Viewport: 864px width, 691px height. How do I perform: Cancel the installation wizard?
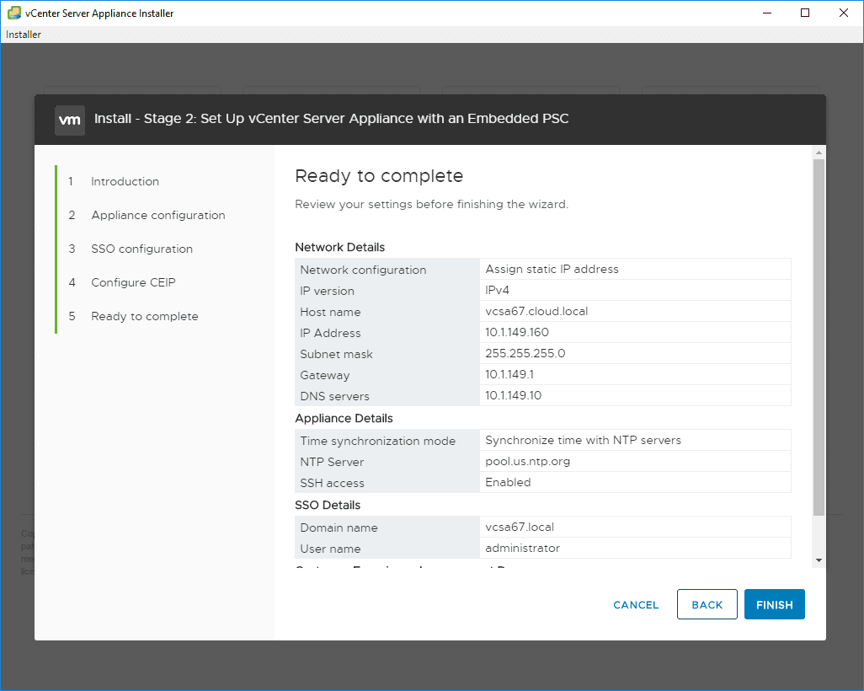(x=636, y=604)
